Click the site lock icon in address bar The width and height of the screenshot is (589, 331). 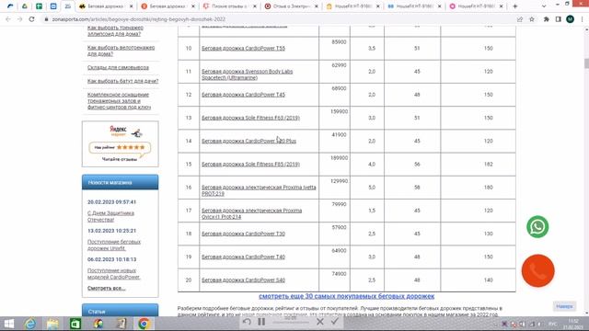click(x=46, y=19)
